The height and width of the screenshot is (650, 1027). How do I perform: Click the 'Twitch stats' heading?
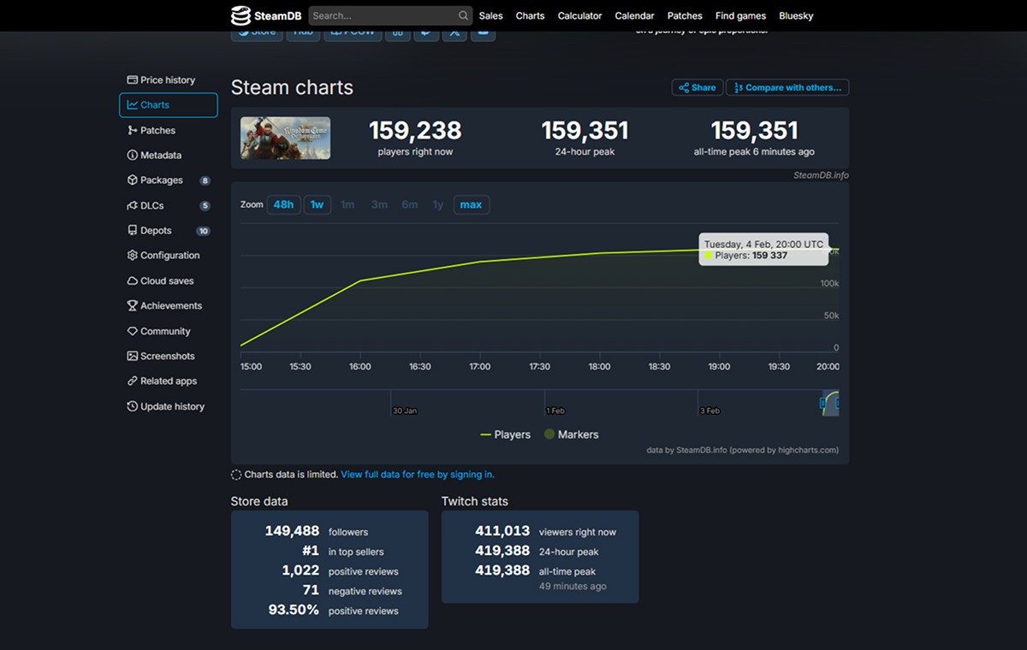[x=475, y=501]
